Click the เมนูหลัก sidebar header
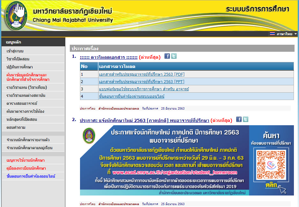This screenshot has width=299, height=207. coord(33,42)
